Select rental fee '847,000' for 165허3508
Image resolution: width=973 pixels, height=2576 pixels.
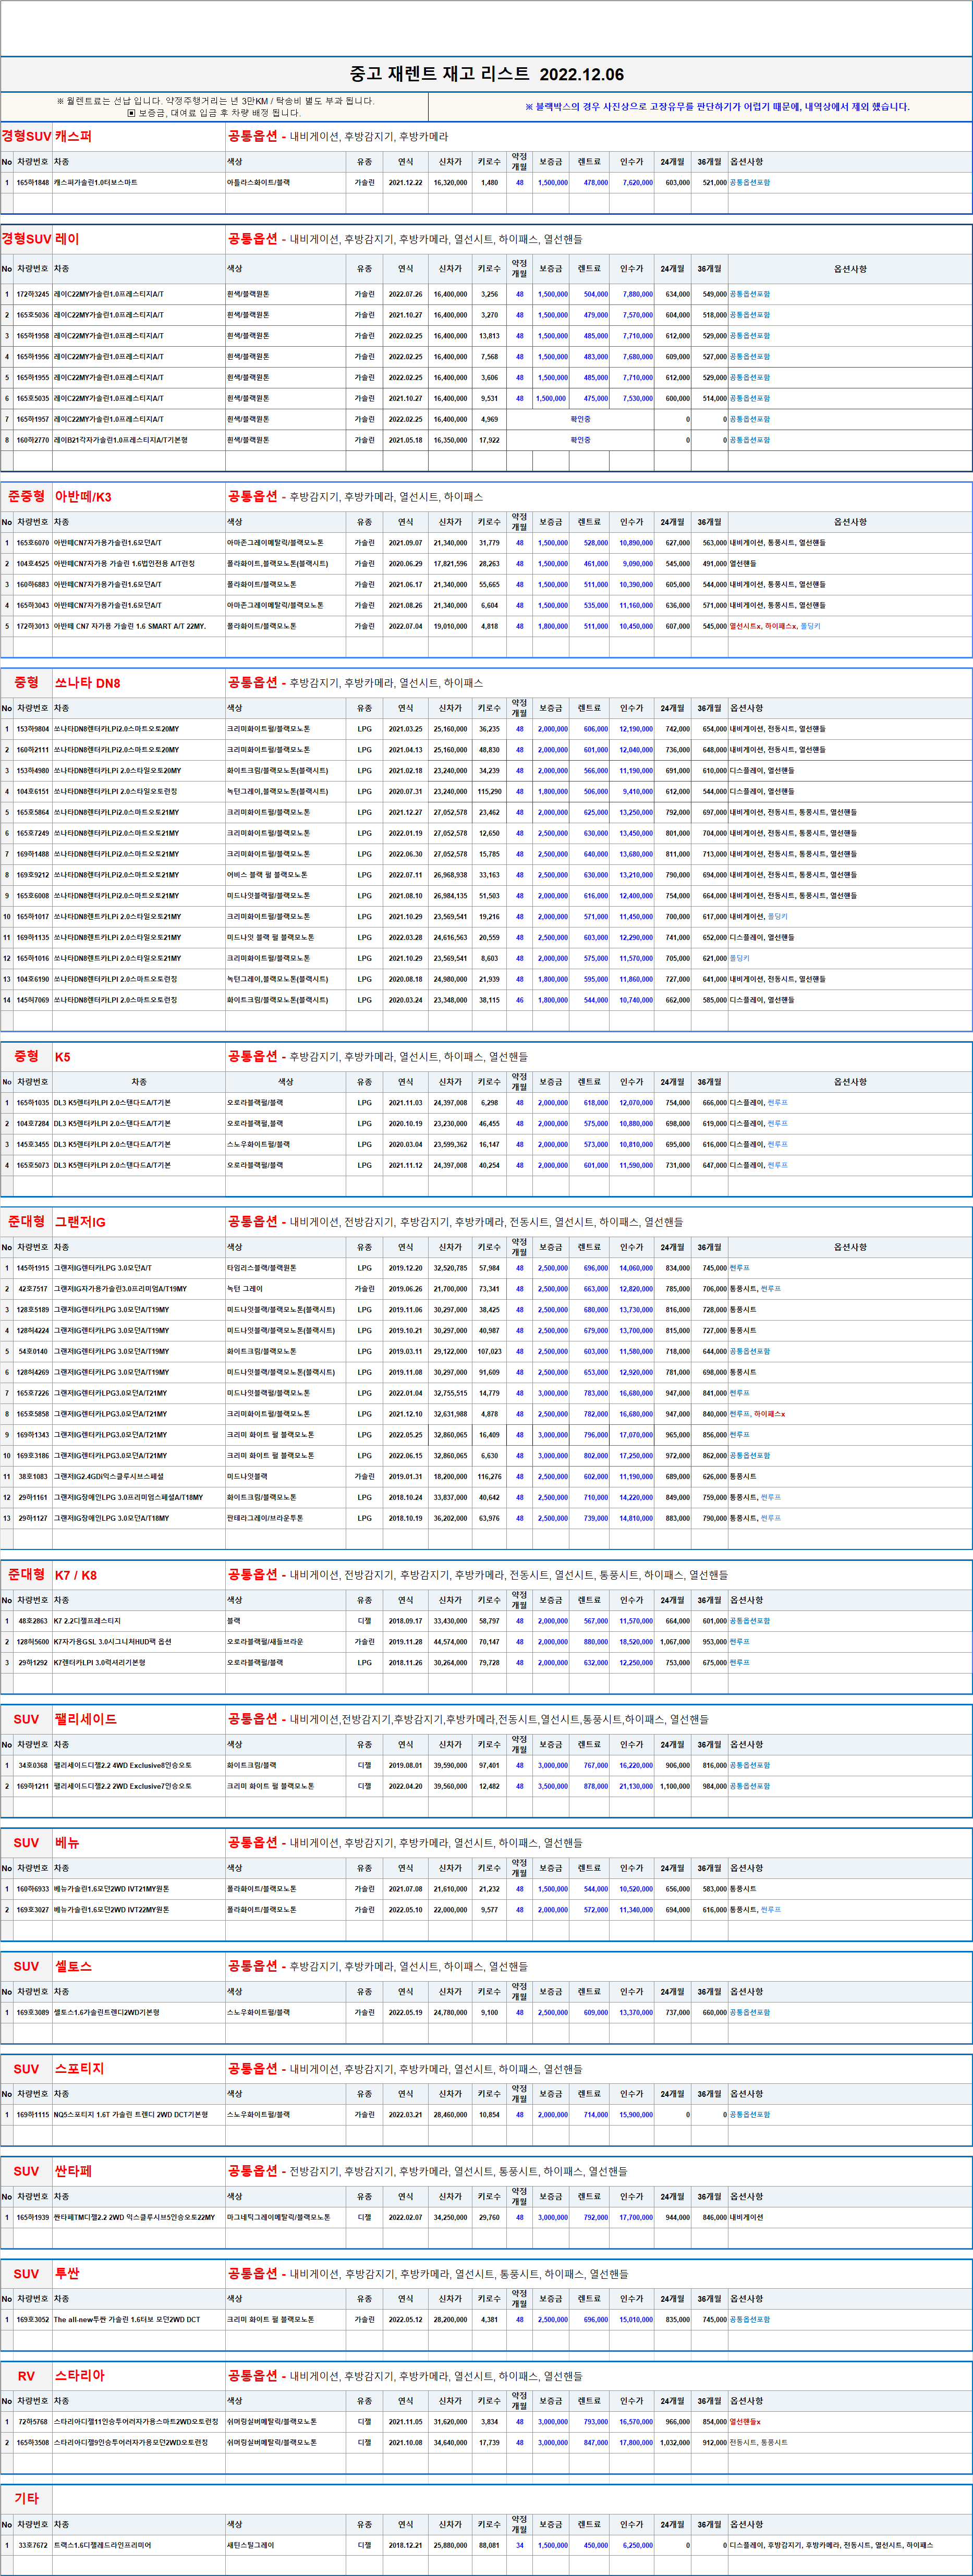(596, 2442)
